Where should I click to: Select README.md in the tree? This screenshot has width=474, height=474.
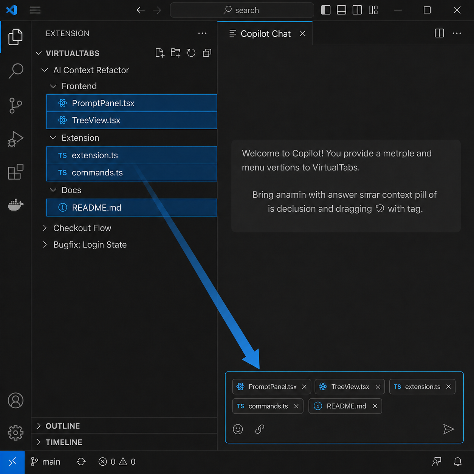click(x=132, y=208)
